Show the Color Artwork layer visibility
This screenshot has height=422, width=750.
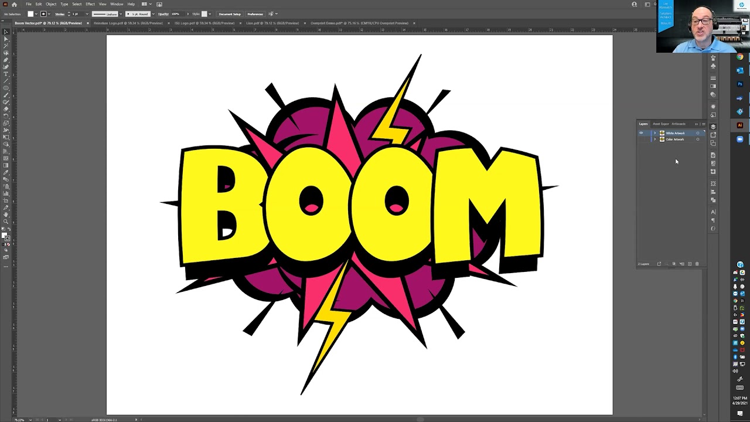point(641,139)
